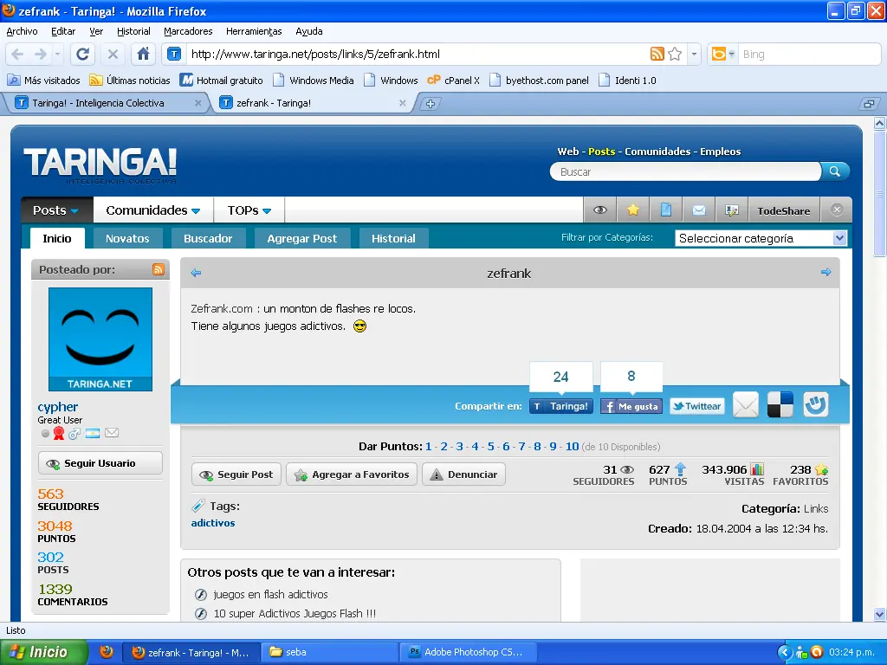Viewport: 887px width, 665px height.
Task: Open a new tab with plus icon
Action: click(x=431, y=104)
